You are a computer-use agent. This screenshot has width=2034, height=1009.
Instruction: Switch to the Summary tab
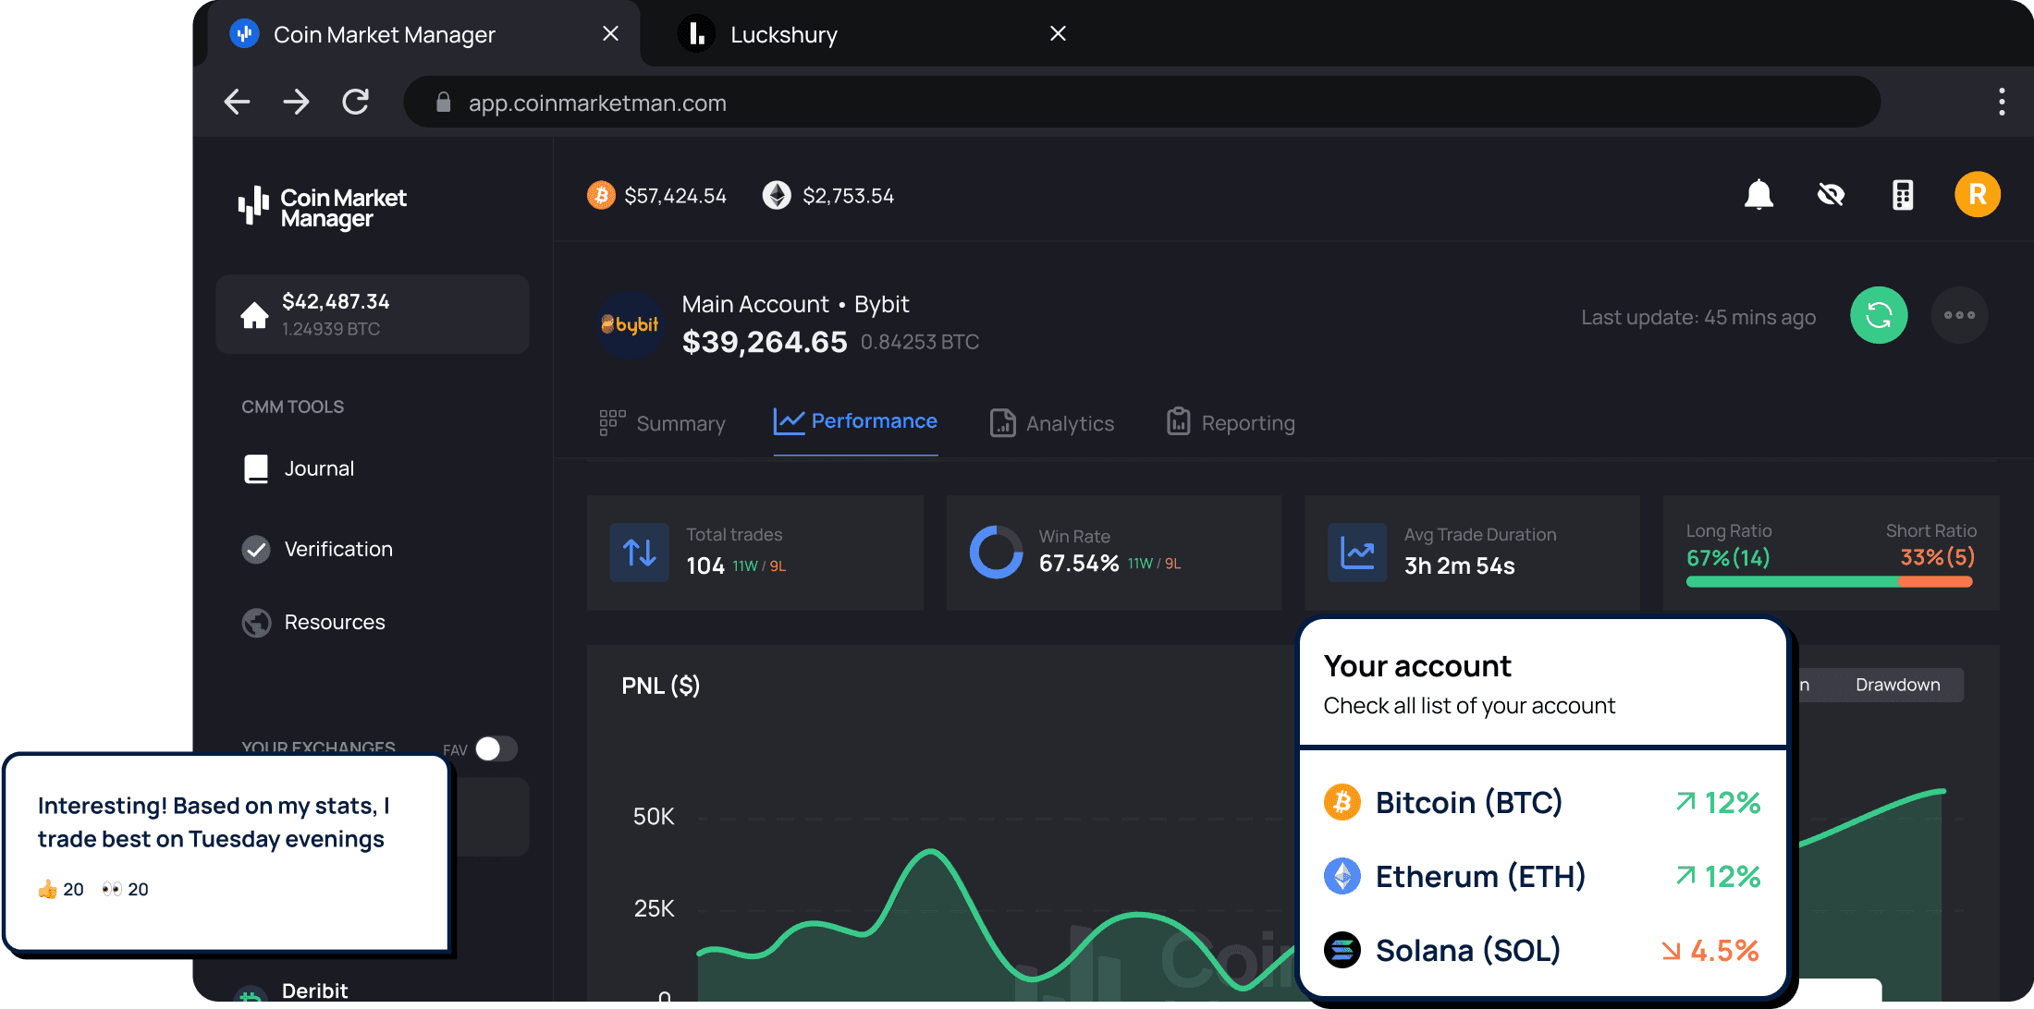[x=662, y=423]
